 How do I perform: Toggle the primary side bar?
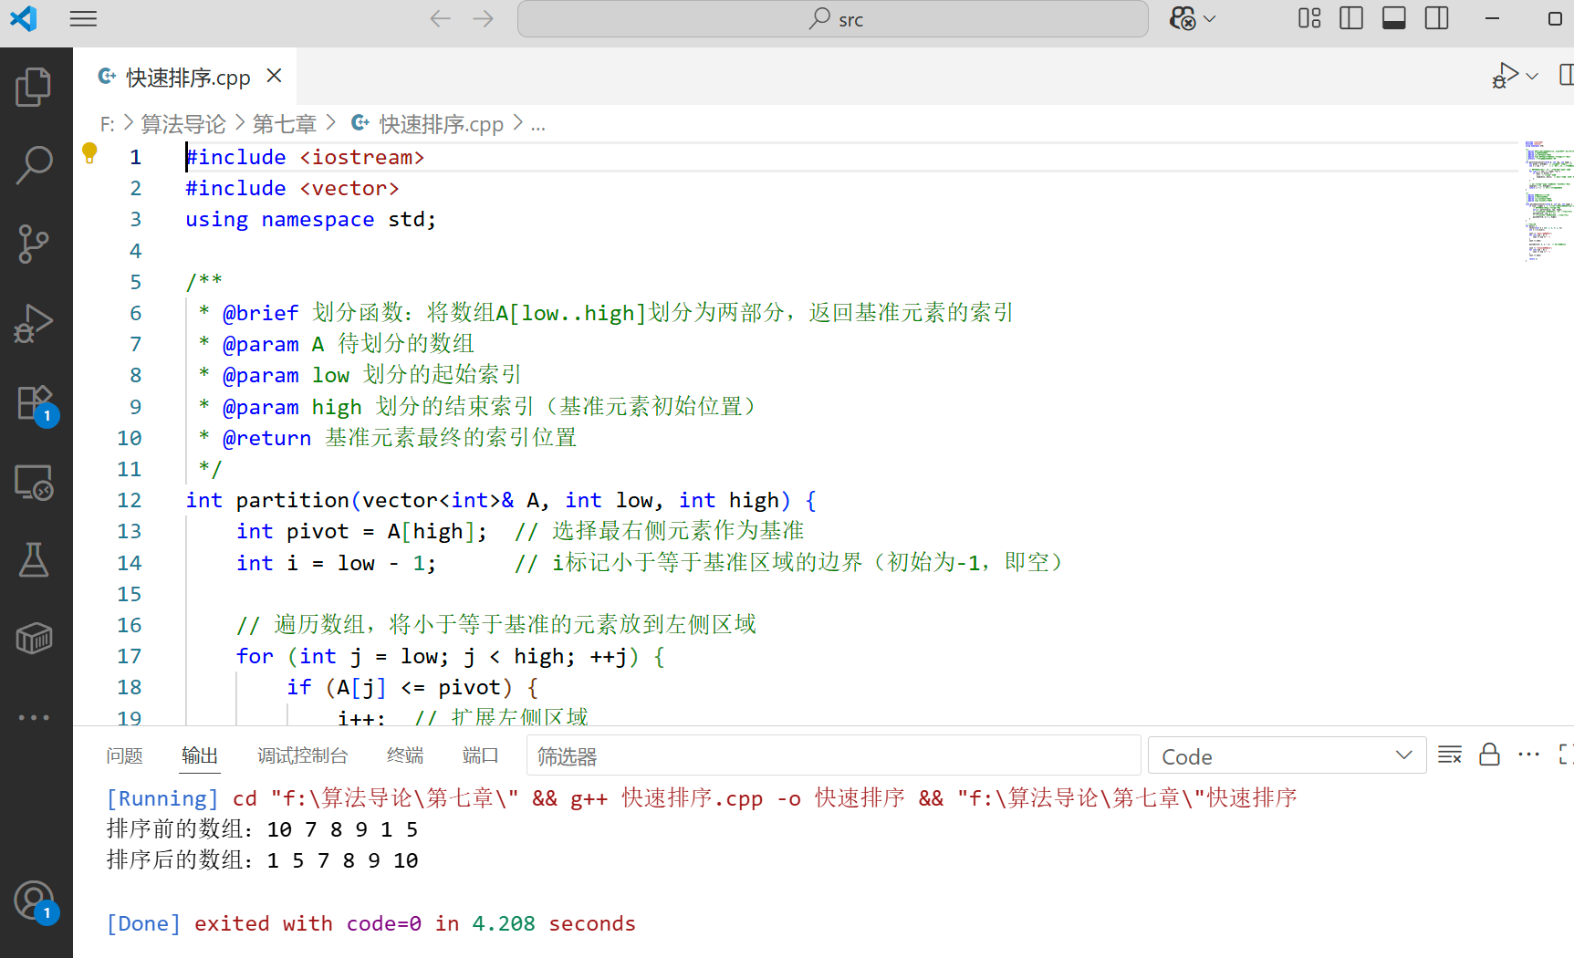pos(1351,18)
